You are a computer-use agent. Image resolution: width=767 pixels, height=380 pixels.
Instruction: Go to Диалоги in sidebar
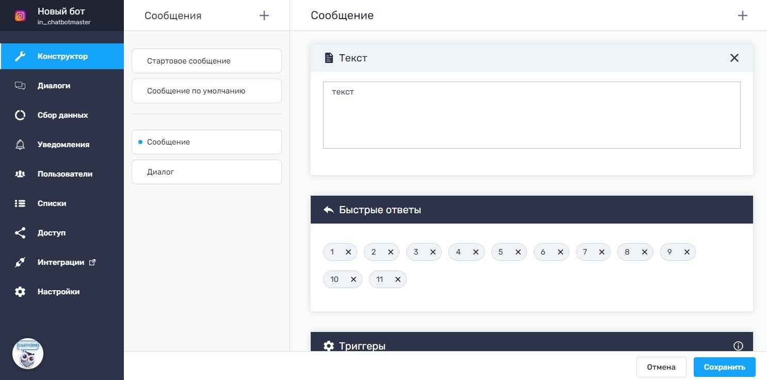54,86
